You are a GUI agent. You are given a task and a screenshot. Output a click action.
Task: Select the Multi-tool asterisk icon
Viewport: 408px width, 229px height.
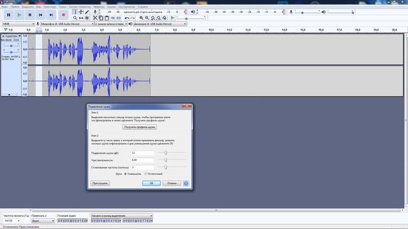[87, 18]
